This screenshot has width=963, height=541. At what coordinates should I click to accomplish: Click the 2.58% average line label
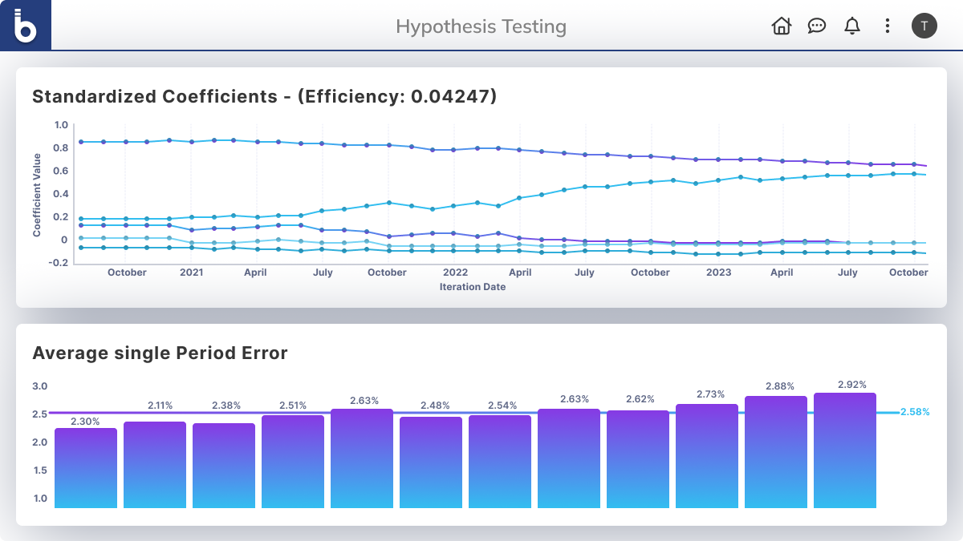pyautogui.click(x=914, y=412)
